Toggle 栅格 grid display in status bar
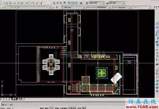159x109 pixels. (x=47, y=108)
